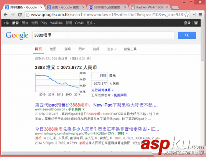The height and width of the screenshot is (157, 206).
Task: Click the horizontal scrollbar at bottom
Action: (x=77, y=153)
